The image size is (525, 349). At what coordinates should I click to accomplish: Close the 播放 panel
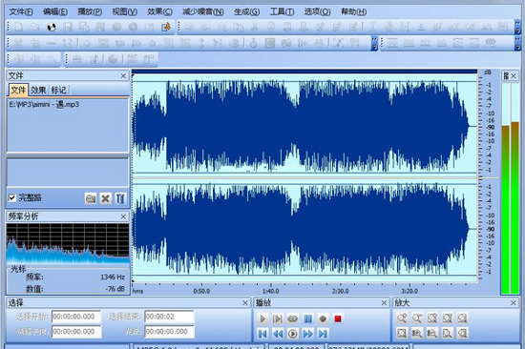coord(384,303)
